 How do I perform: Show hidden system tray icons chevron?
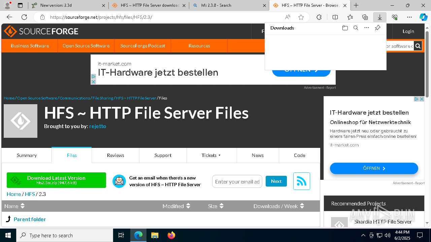coord(363,235)
